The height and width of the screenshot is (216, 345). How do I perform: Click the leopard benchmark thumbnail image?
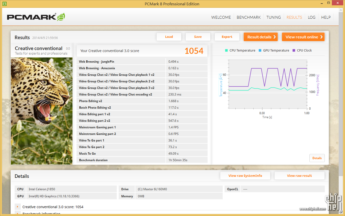point(42,111)
